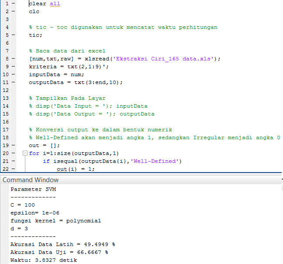The height and width of the screenshot is (264, 283).
Task: Click the underlined 'all' keyword warning
Action: coord(55,4)
